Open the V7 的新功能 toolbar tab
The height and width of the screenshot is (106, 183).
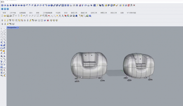(131, 13)
